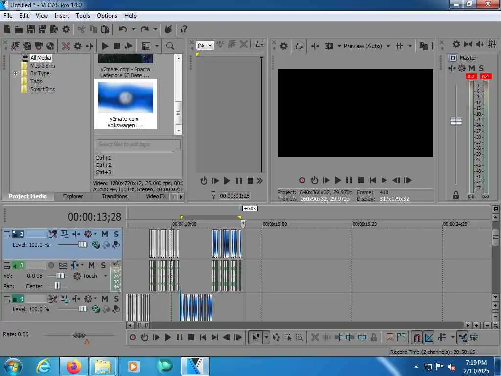
Task: Select the Smart Bins folder
Action: 43,89
